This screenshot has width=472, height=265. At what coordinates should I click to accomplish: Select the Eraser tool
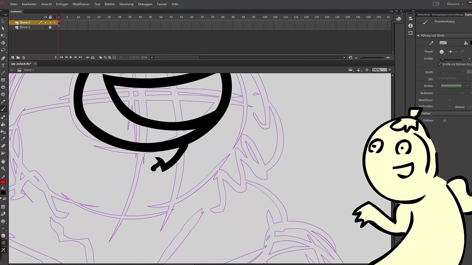tap(3, 146)
